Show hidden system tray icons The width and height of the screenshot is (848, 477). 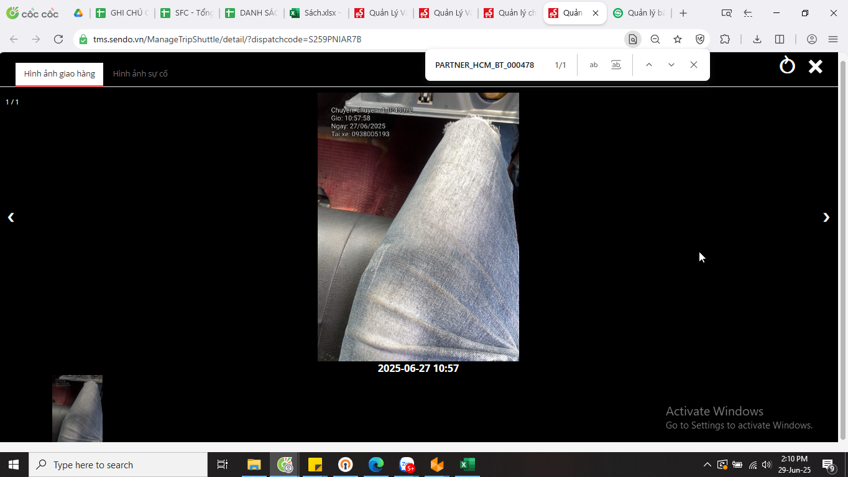pyautogui.click(x=707, y=465)
